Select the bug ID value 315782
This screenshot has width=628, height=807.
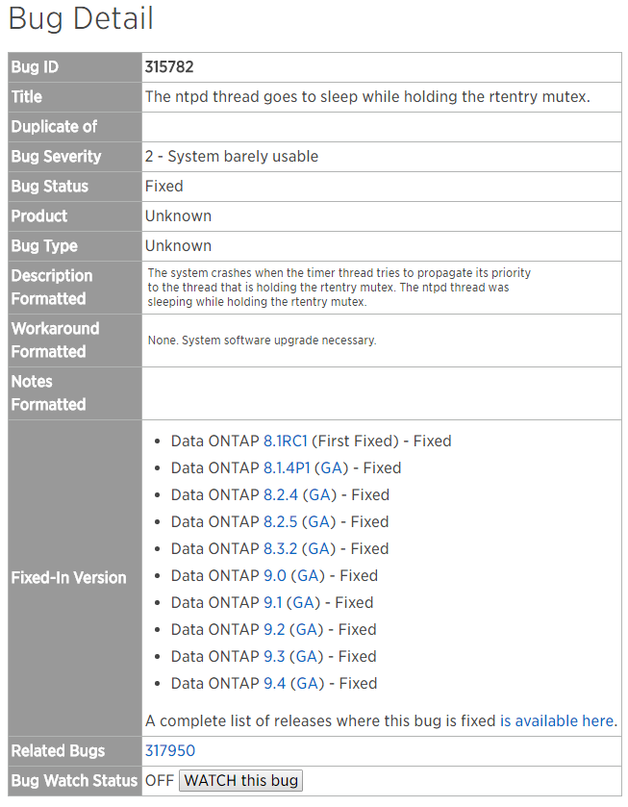point(169,67)
